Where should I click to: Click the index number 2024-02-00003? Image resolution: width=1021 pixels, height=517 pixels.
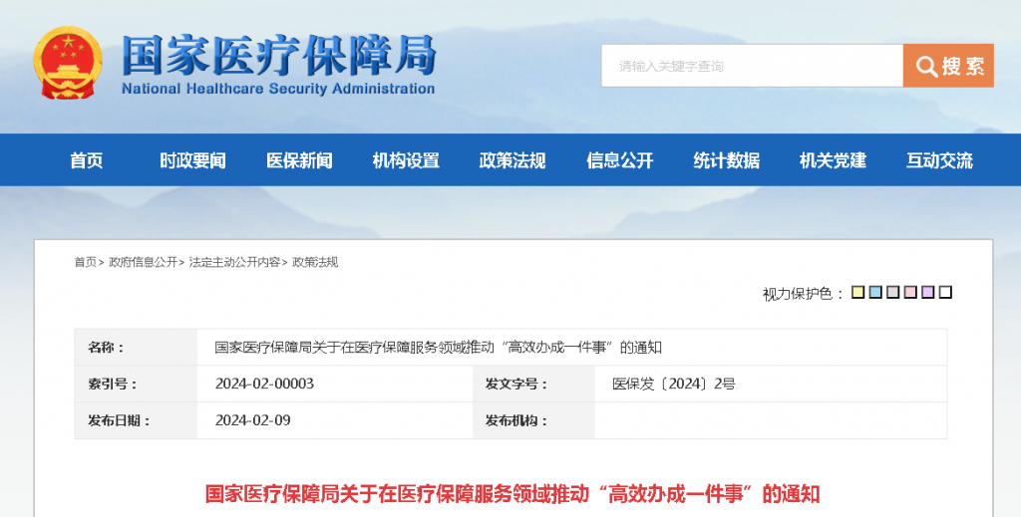(x=264, y=384)
